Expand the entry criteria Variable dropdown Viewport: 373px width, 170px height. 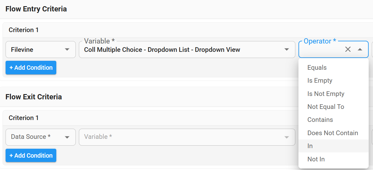(x=286, y=49)
